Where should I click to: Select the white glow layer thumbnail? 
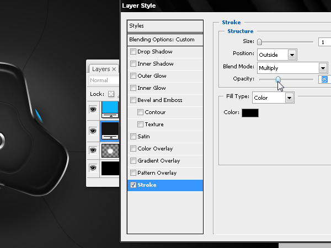(110, 150)
